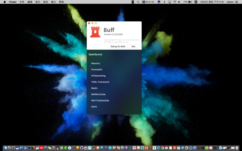The image size is (242, 151).
Task: Open the Wi-Fi status menu
Action: pyautogui.click(x=175, y=2)
